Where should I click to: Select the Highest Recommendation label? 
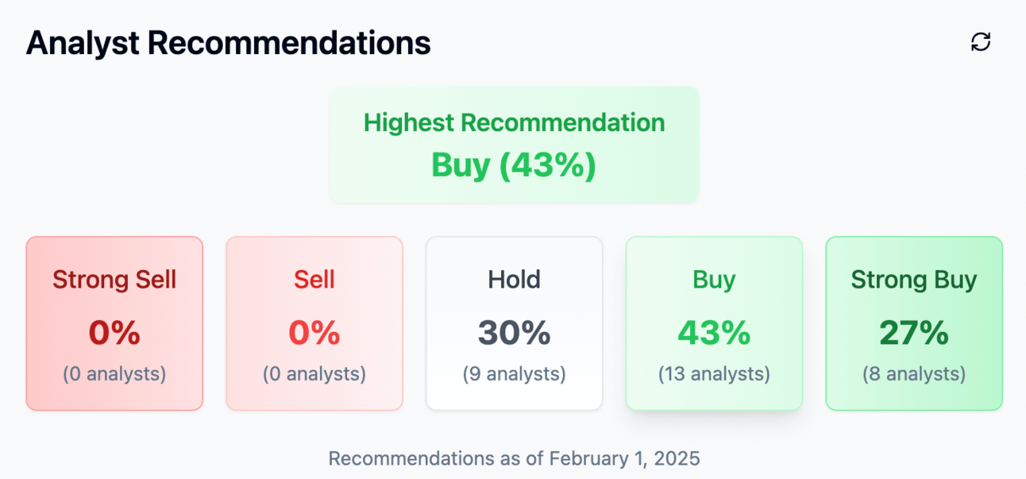pos(514,122)
